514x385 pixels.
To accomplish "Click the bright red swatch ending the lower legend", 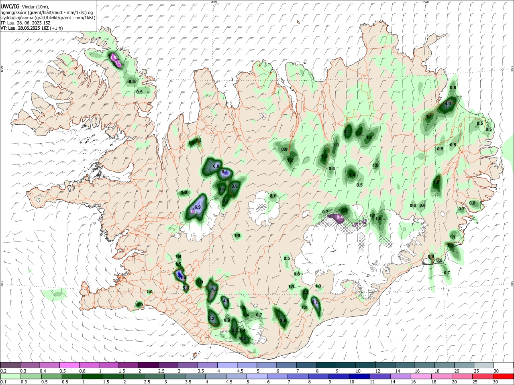I will click(x=503, y=376).
